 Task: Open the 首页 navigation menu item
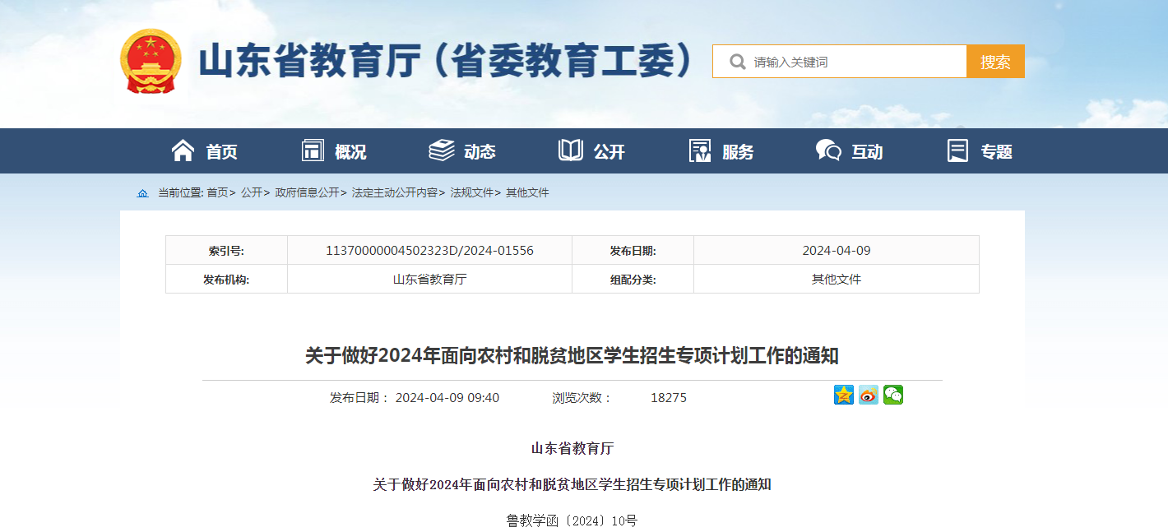click(221, 151)
